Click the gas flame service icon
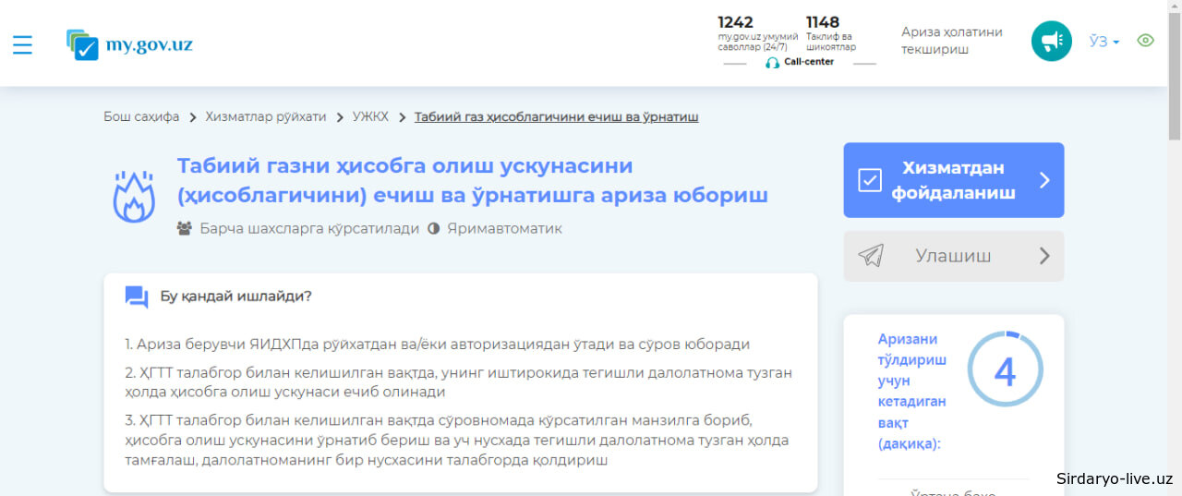 coord(133,196)
